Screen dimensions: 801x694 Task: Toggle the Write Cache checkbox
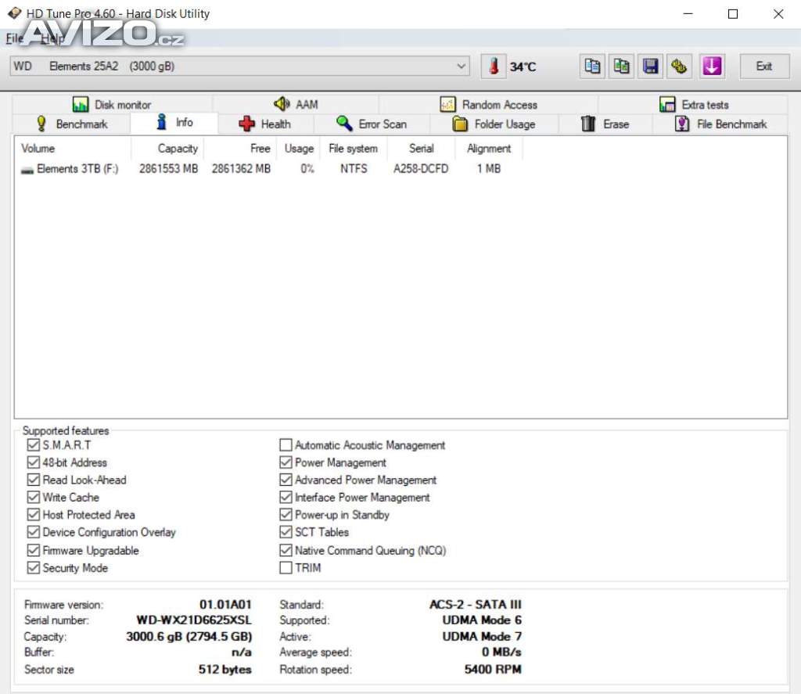[x=33, y=498]
